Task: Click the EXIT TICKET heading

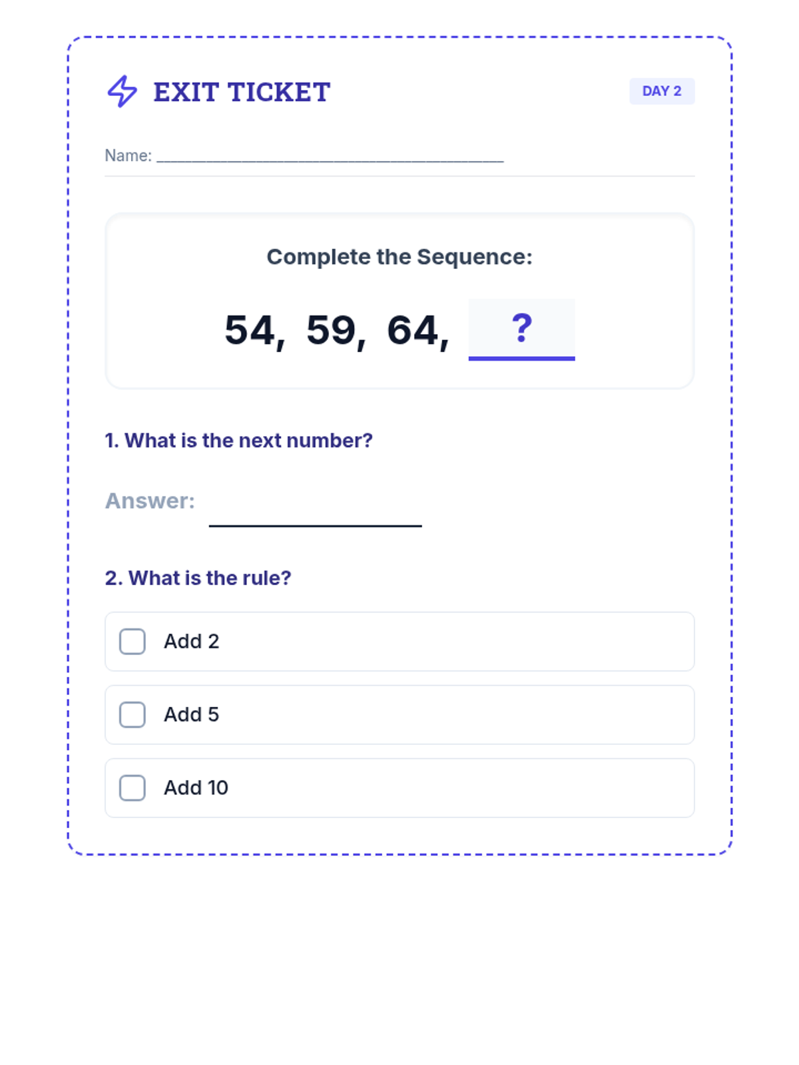Action: click(242, 92)
